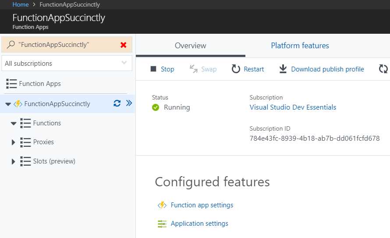Switch to the Overview tab
Screen dimensions: 390x238
tap(191, 46)
